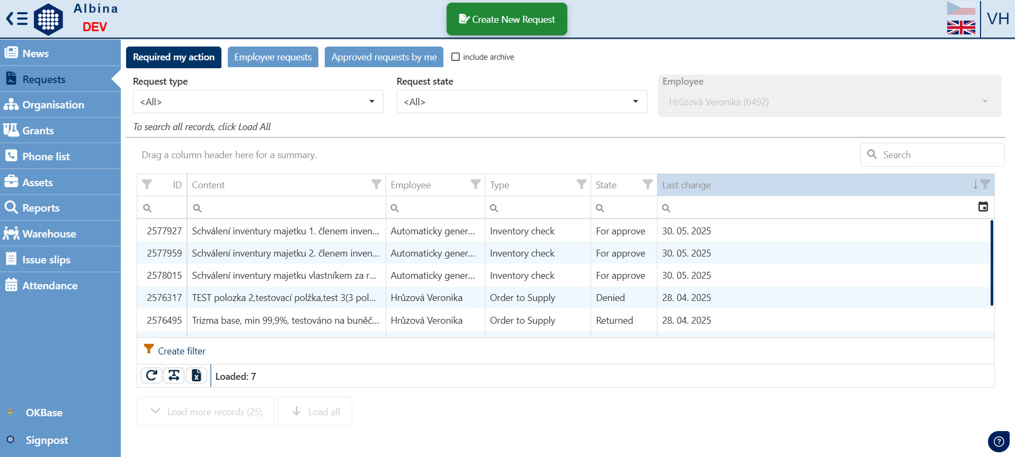Open ID column filter icon
The height and width of the screenshot is (457, 1015).
click(x=147, y=185)
